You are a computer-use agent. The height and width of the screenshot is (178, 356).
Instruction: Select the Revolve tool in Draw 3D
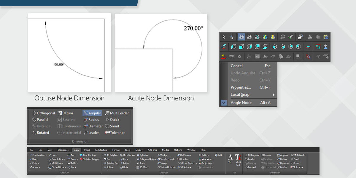point(182,159)
